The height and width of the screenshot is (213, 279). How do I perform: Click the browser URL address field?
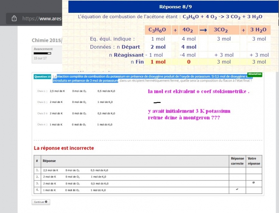[34, 19]
